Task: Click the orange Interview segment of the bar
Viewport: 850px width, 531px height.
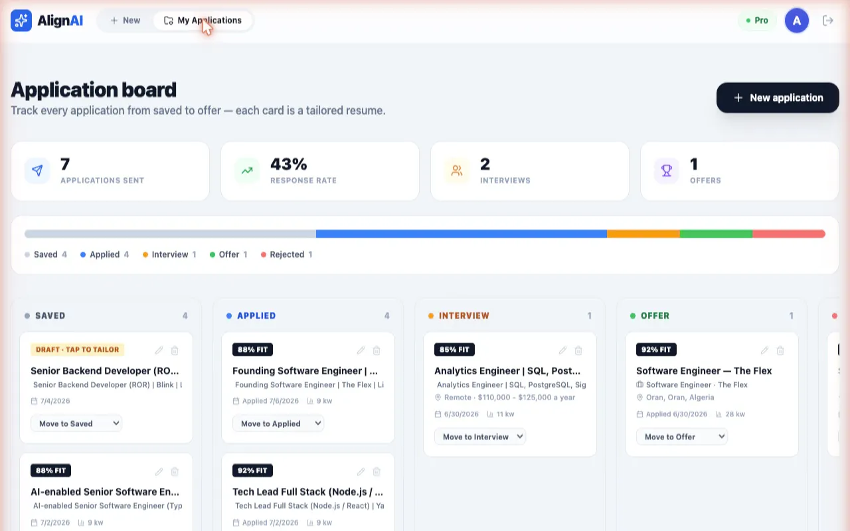Action: (x=643, y=234)
